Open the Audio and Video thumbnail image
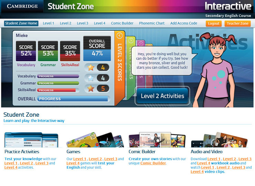This screenshot has height=186, width=255. coord(219,140)
